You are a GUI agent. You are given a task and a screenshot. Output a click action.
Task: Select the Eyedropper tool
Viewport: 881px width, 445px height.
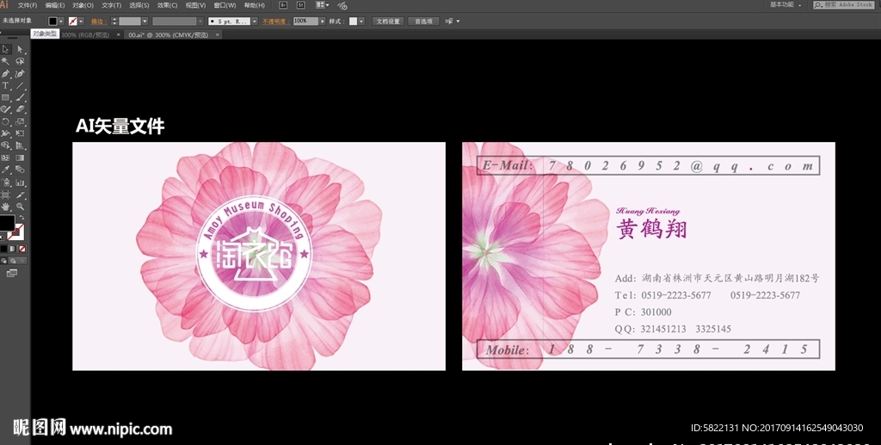6,170
